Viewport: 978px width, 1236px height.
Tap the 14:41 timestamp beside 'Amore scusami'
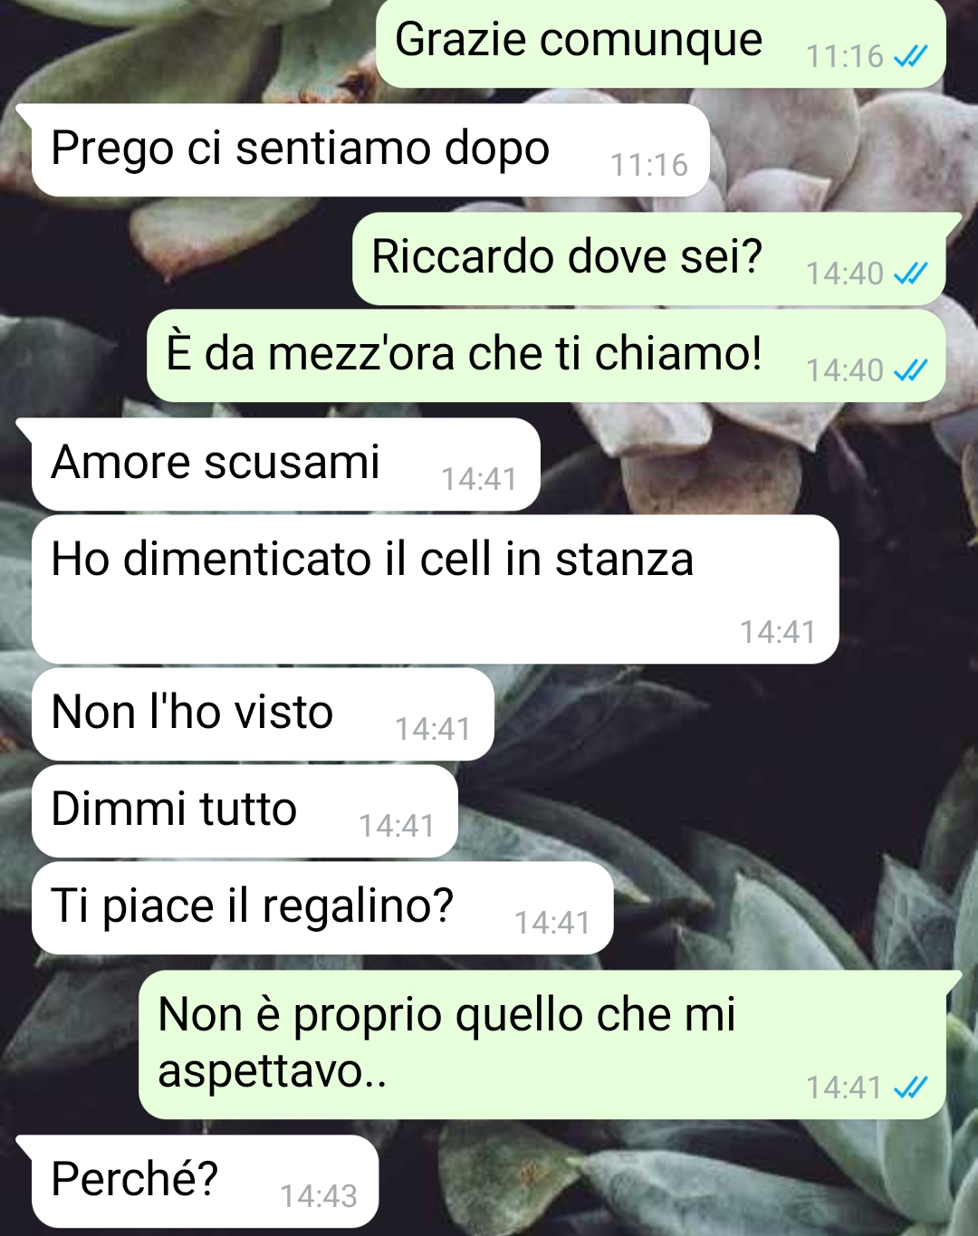point(479,479)
